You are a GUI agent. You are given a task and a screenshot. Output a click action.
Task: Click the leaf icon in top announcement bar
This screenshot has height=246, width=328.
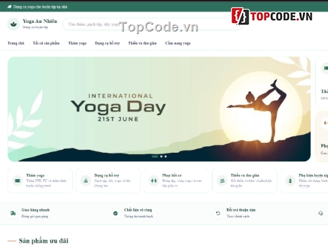coord(9,7)
